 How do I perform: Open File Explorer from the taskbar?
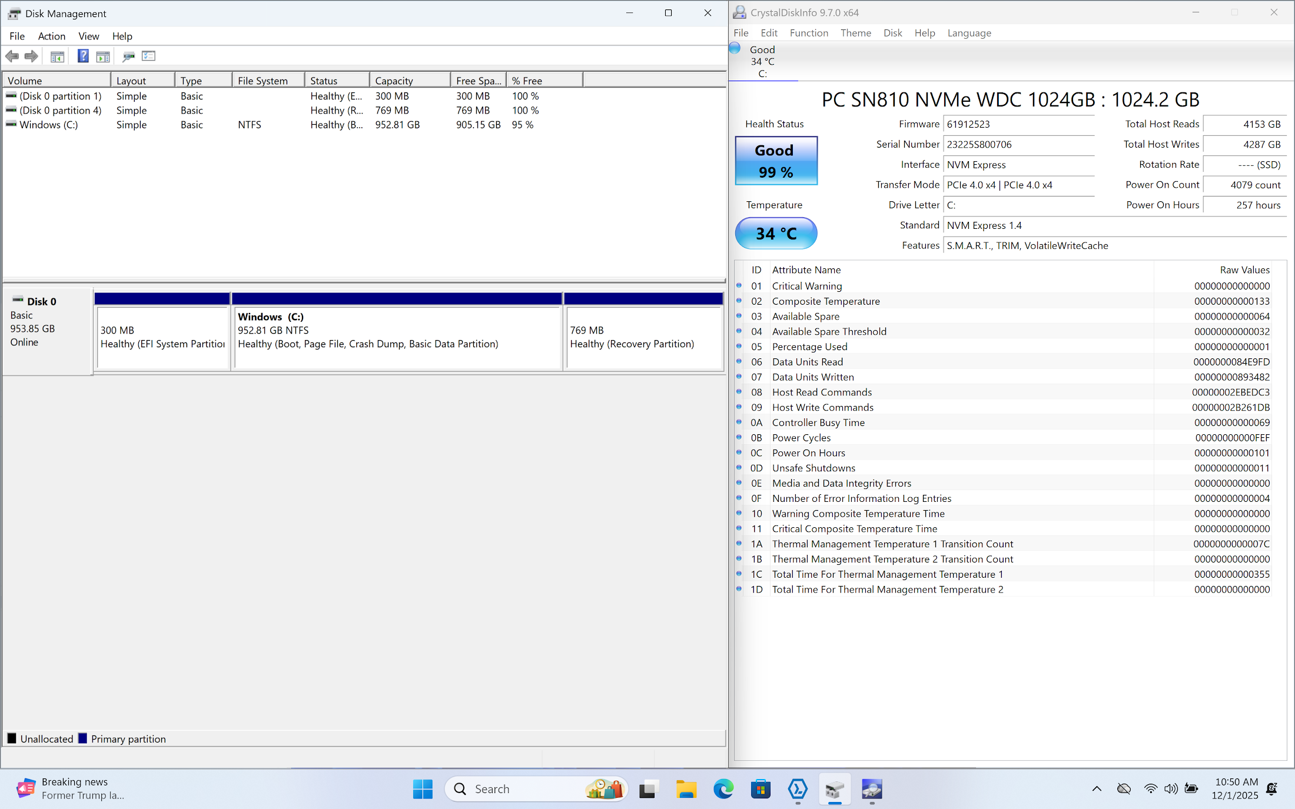686,789
